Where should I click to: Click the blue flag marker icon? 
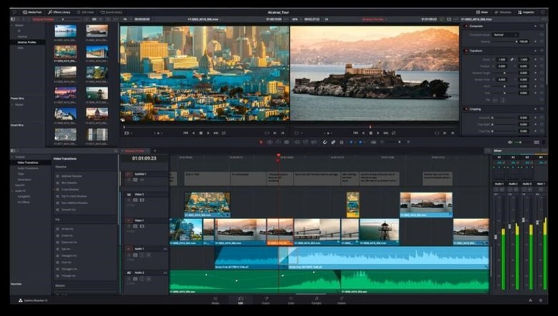tap(352, 142)
